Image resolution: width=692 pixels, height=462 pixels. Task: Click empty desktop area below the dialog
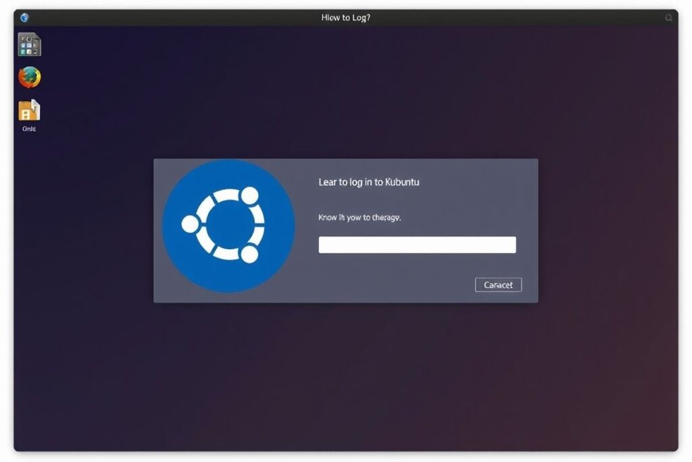tap(346, 379)
